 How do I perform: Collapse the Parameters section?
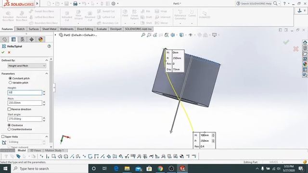47,74
